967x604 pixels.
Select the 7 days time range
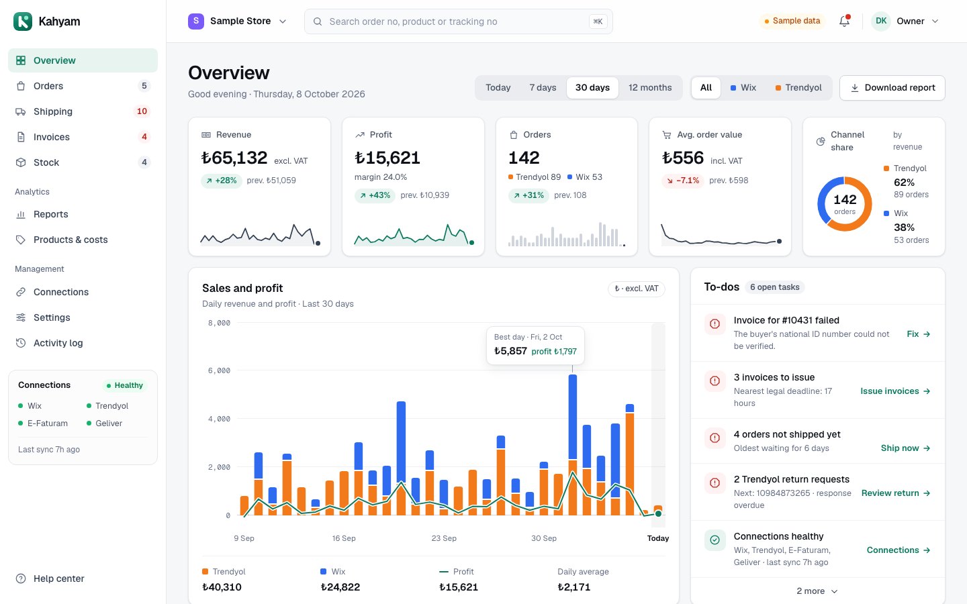(543, 88)
